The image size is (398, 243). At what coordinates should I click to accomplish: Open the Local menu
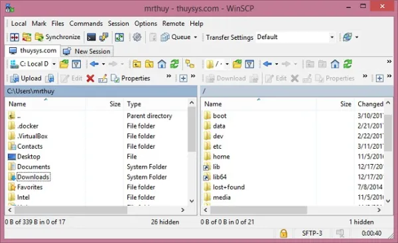click(19, 24)
